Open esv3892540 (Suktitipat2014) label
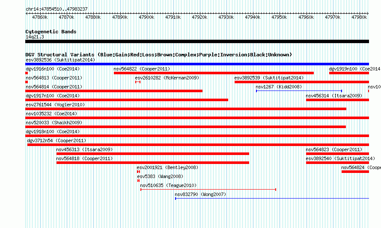The height and width of the screenshot is (228, 381). click(x=340, y=158)
